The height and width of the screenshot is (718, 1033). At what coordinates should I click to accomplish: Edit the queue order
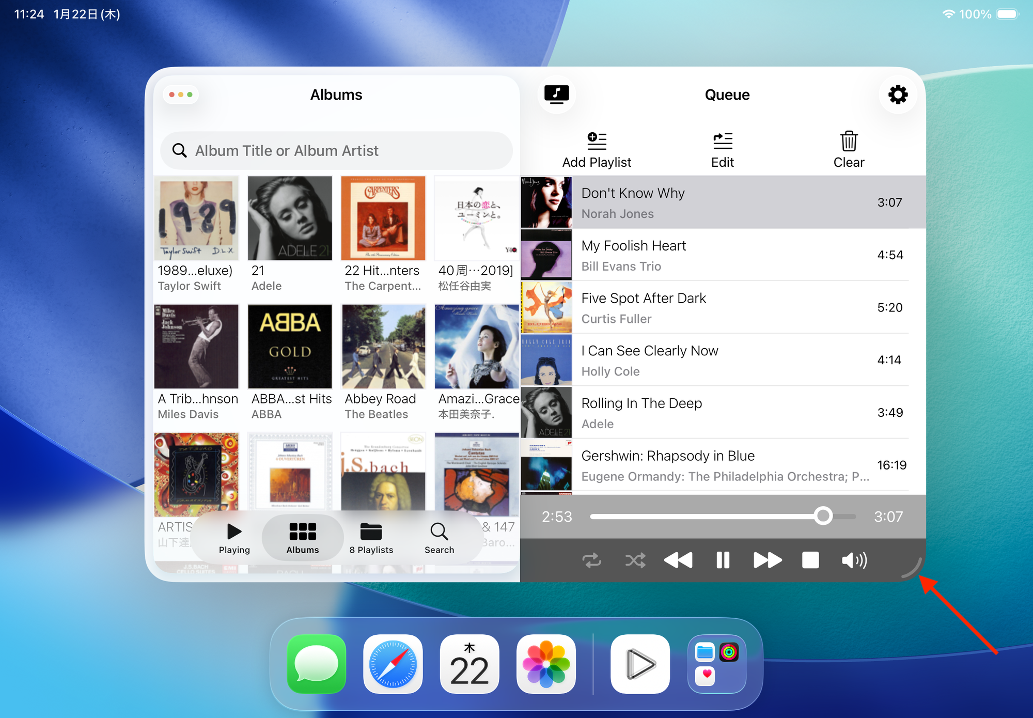(x=723, y=150)
